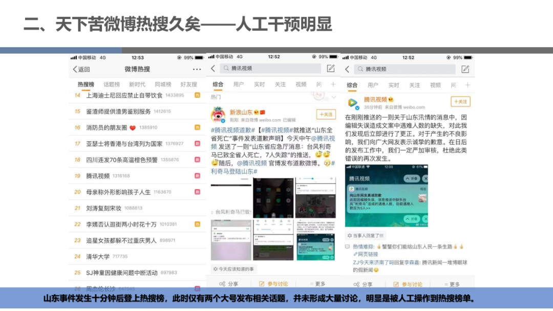Viewport: 553px width, 311px height.
Task: Tap 更多 under the 新浪山东 post
Action: [317, 284]
